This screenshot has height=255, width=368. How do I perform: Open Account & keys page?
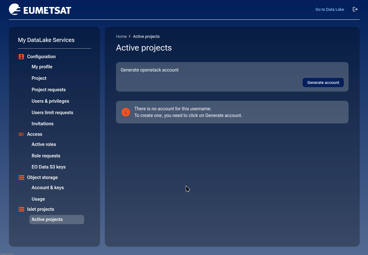48,188
